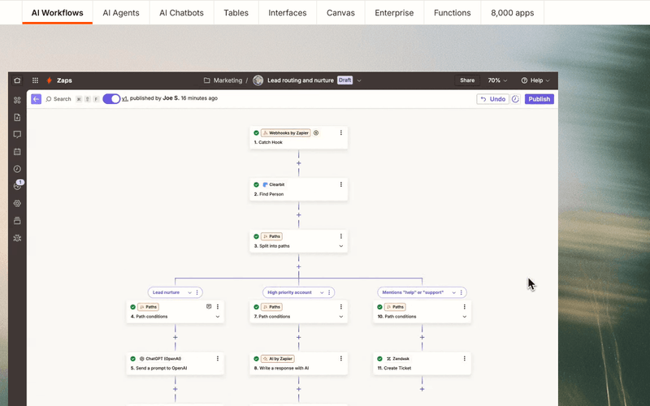Open three-dot menu on Lead nurture path
The width and height of the screenshot is (650, 406).
[197, 292]
